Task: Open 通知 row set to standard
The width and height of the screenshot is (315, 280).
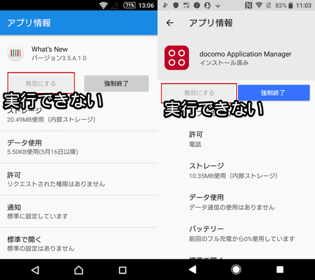Action: 79,211
